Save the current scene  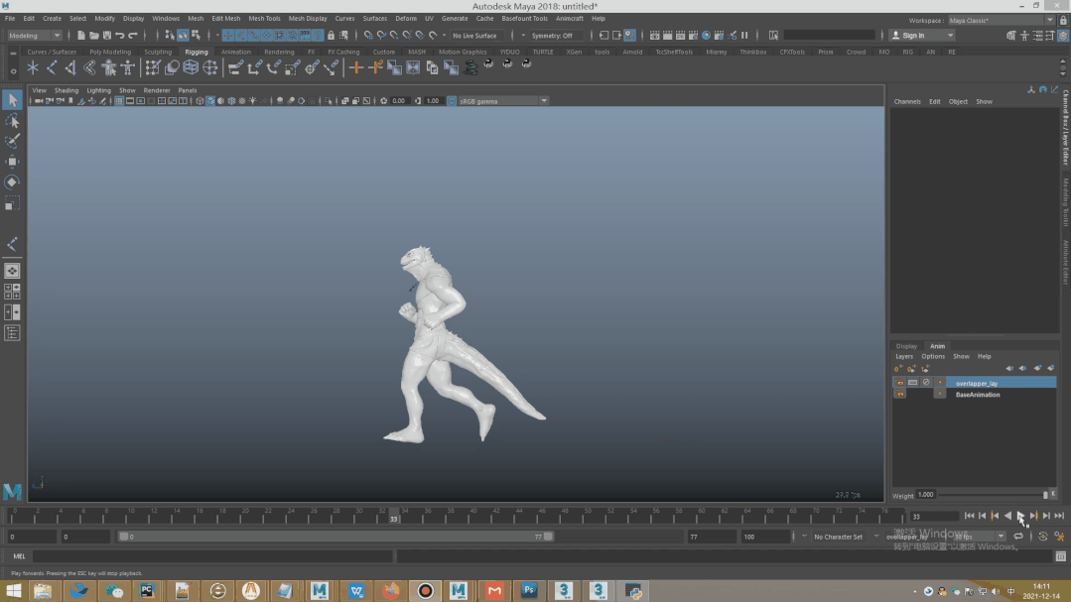point(107,36)
